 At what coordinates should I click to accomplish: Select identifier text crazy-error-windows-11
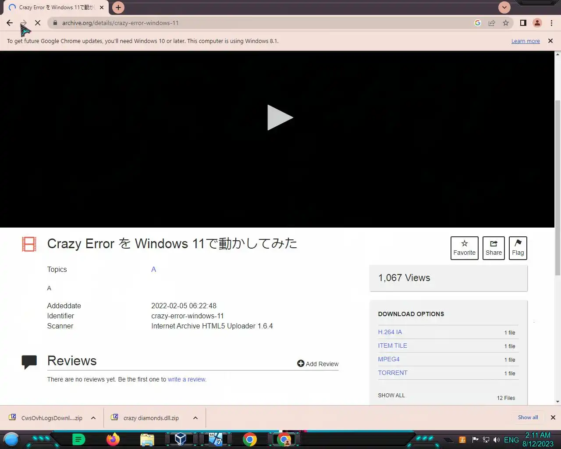(188, 316)
